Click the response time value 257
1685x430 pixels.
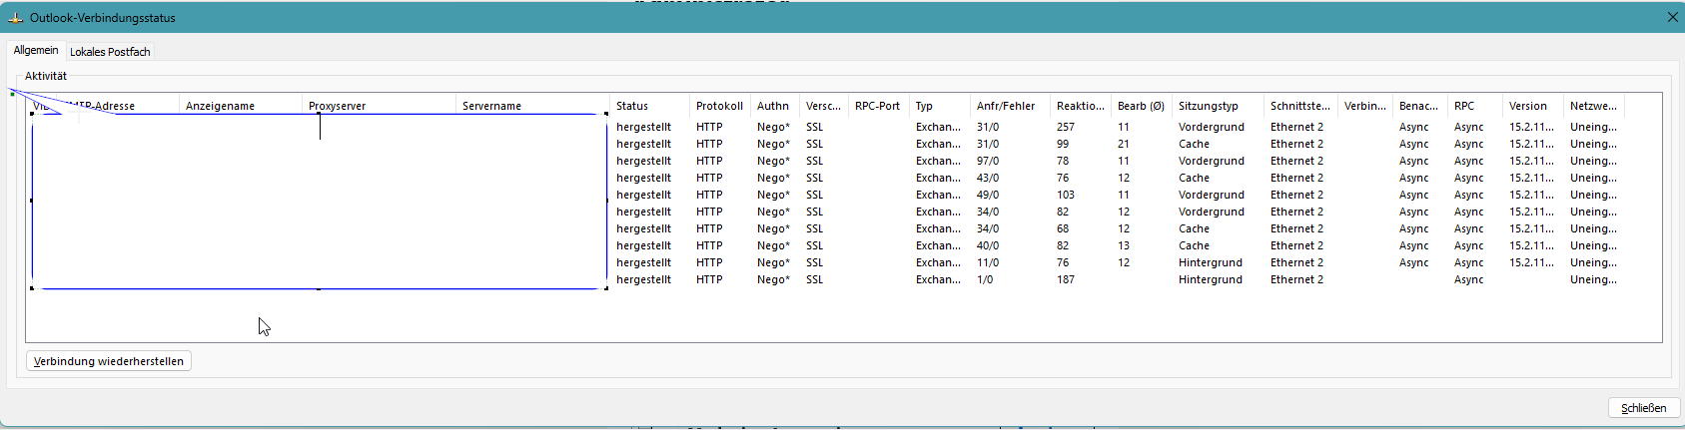pos(1066,127)
